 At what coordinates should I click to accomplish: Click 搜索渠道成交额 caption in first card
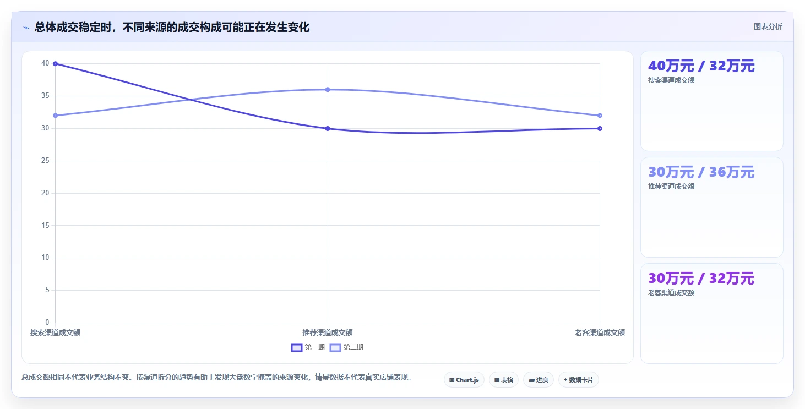coord(671,80)
